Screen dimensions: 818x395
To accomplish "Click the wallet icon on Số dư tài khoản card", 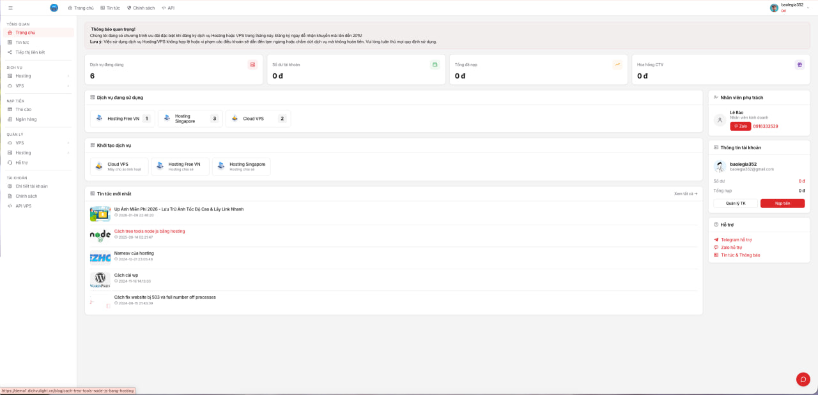I will [435, 64].
